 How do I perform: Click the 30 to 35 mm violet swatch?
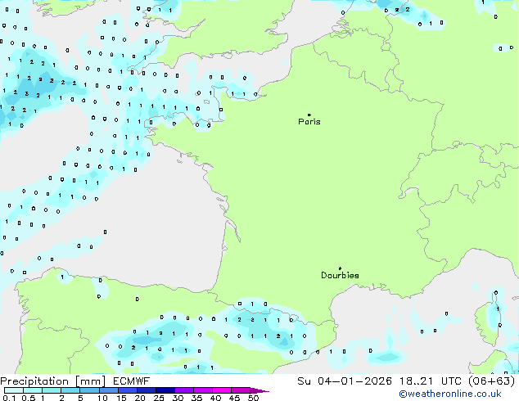click(x=183, y=390)
